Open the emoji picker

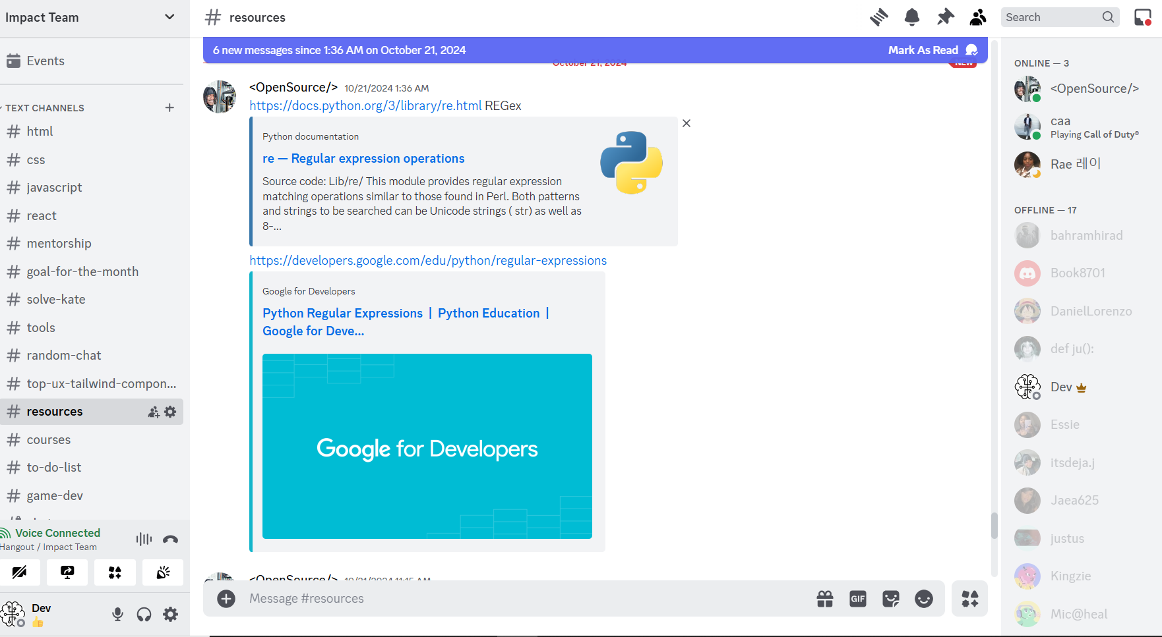(924, 599)
